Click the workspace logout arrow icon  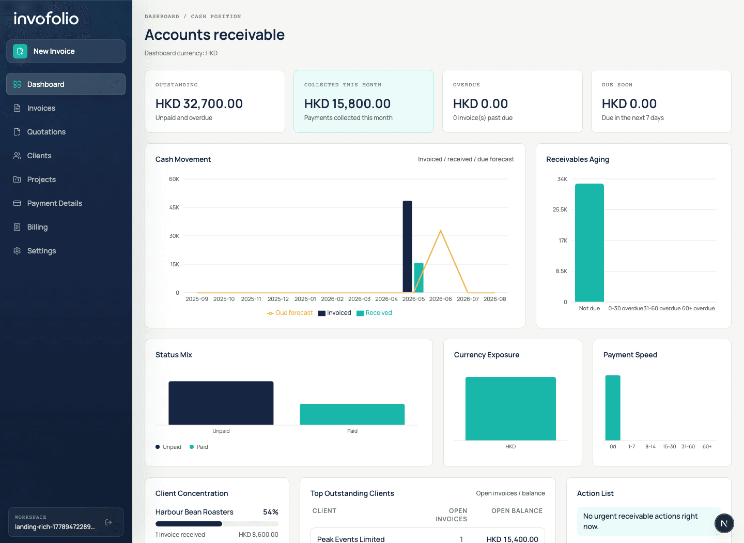pos(109,522)
